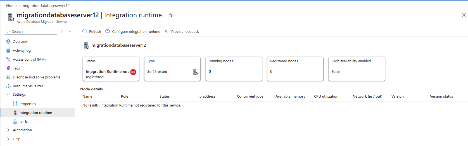
Task: Click 'Azure Database Migration Service' subtitle
Action: [x=42, y=22]
